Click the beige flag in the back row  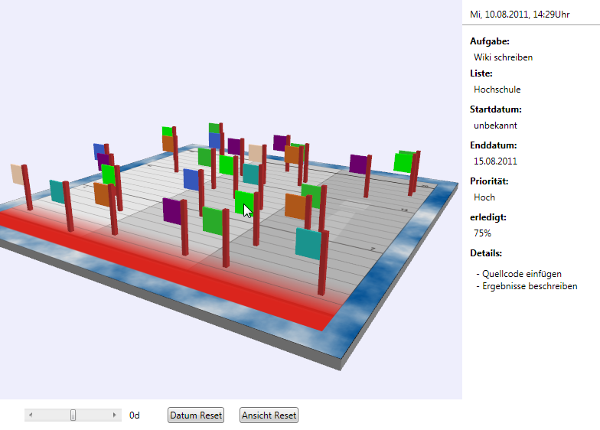(x=255, y=154)
